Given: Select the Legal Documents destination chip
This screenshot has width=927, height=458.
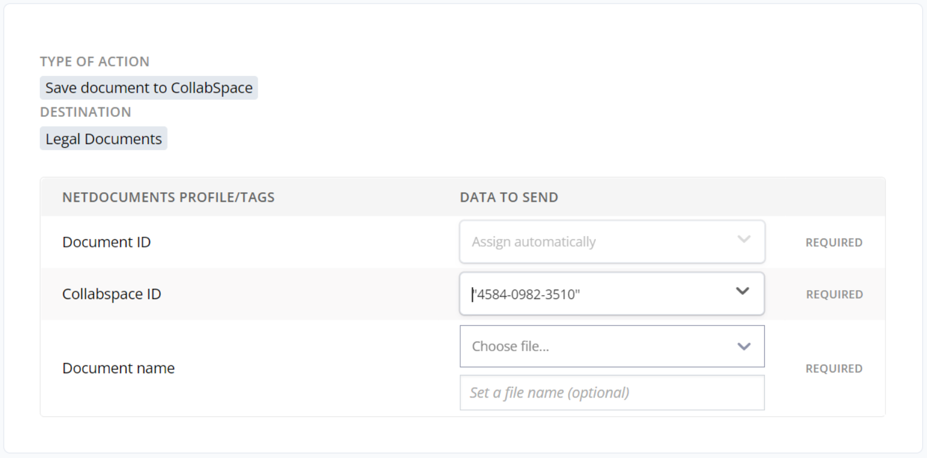Looking at the screenshot, I should (103, 138).
